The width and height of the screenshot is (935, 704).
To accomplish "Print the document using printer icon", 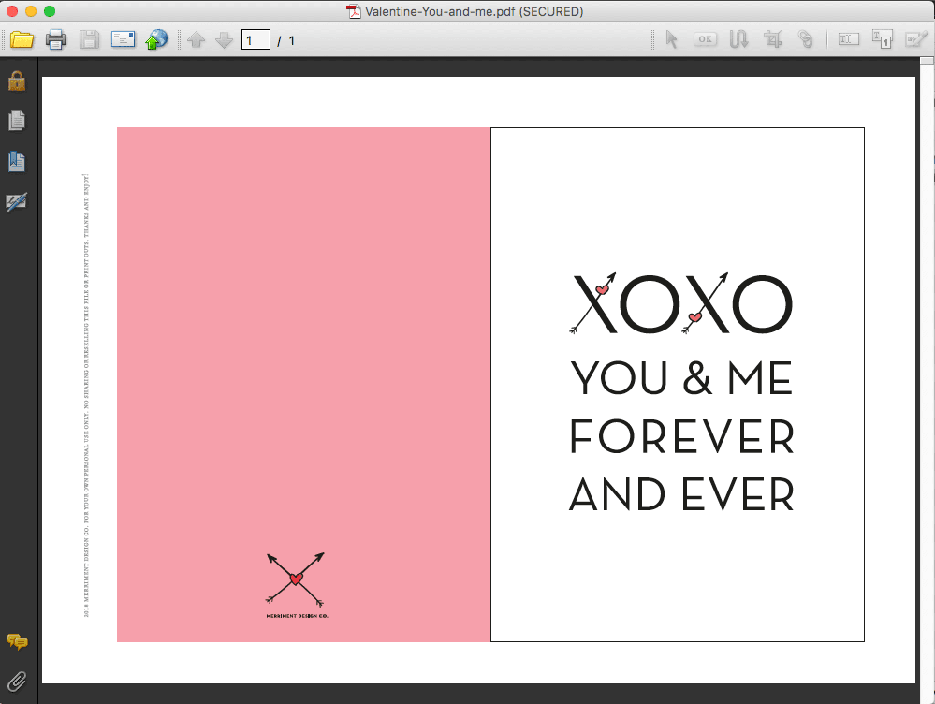I will point(56,40).
